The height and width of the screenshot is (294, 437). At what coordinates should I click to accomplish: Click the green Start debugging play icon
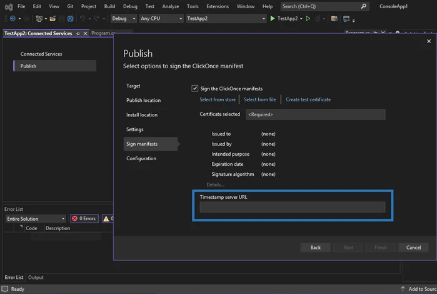[273, 19]
